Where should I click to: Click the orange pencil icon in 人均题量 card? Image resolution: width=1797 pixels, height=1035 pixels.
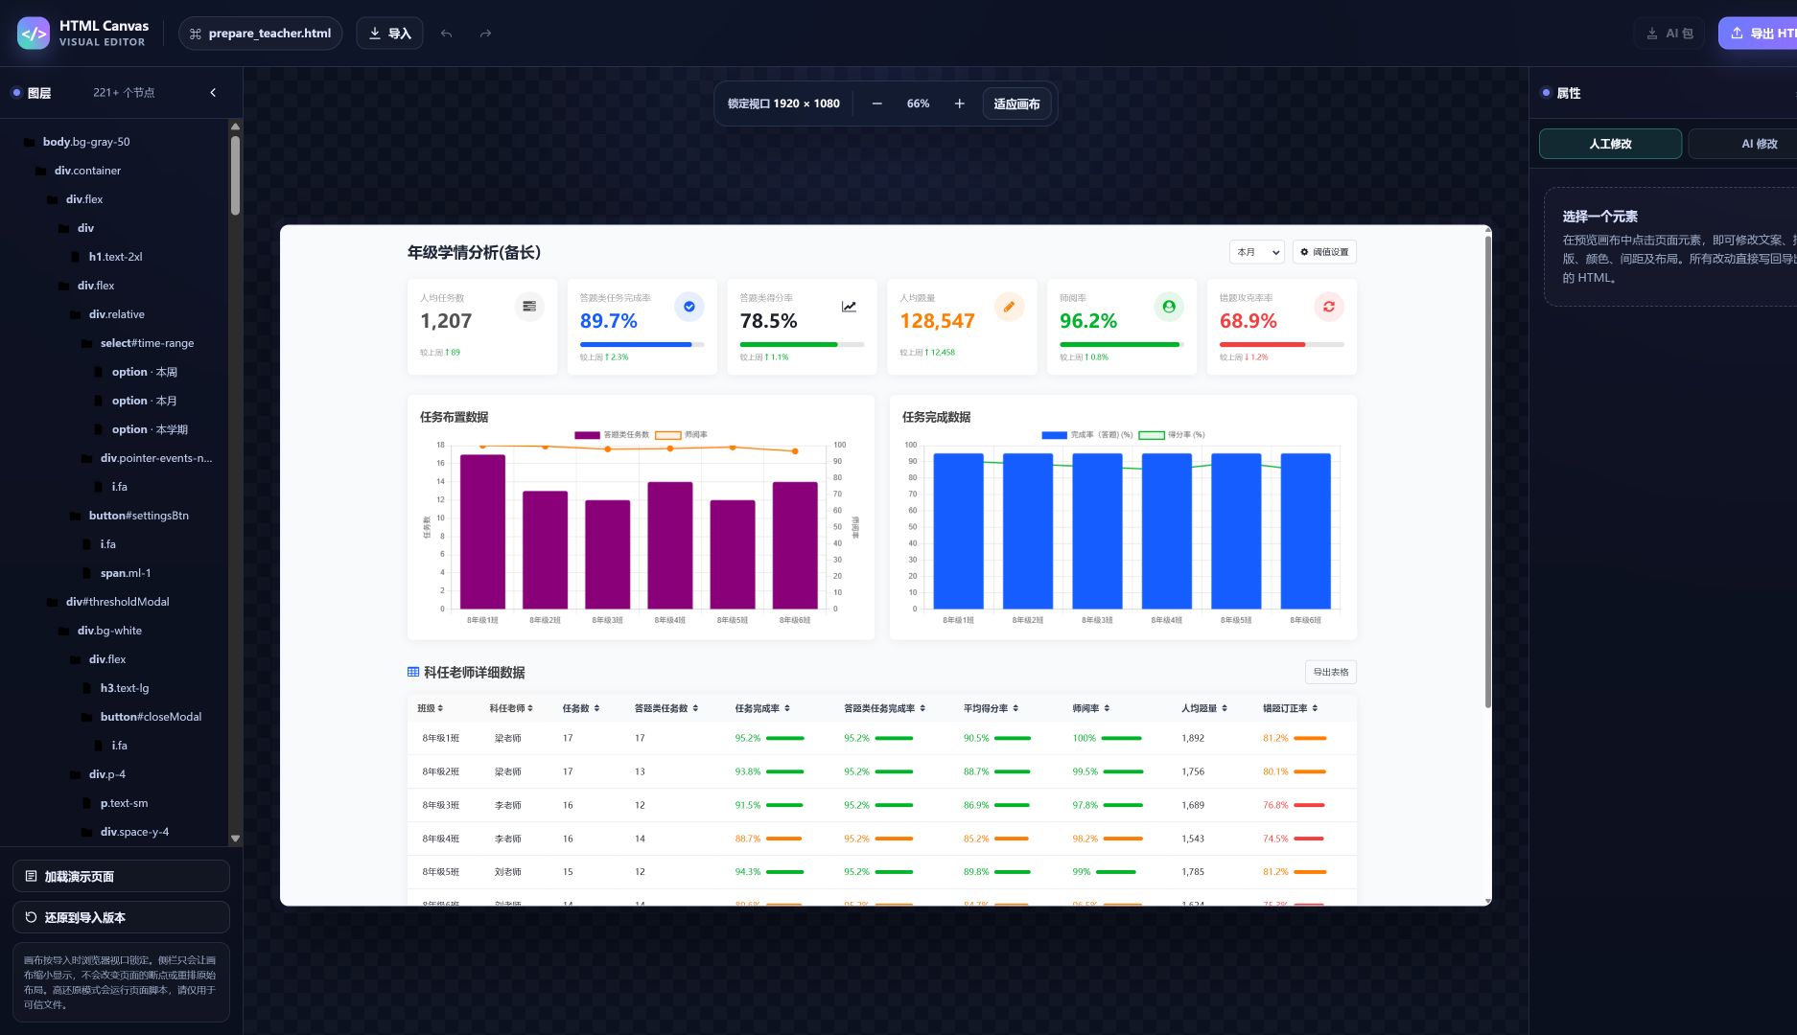[x=1009, y=307]
